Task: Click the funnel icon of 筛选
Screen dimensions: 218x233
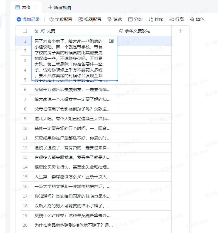Action: [x=109, y=19]
